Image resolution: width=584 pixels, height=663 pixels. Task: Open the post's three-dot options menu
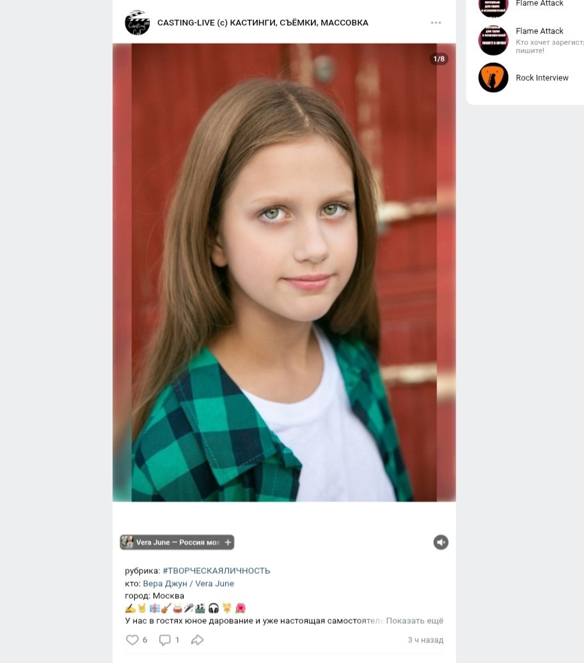[x=436, y=22]
